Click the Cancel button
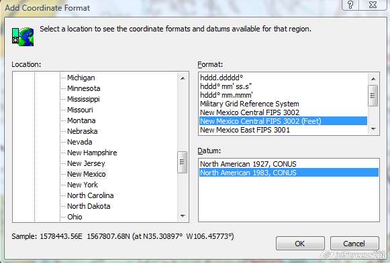 point(354,244)
